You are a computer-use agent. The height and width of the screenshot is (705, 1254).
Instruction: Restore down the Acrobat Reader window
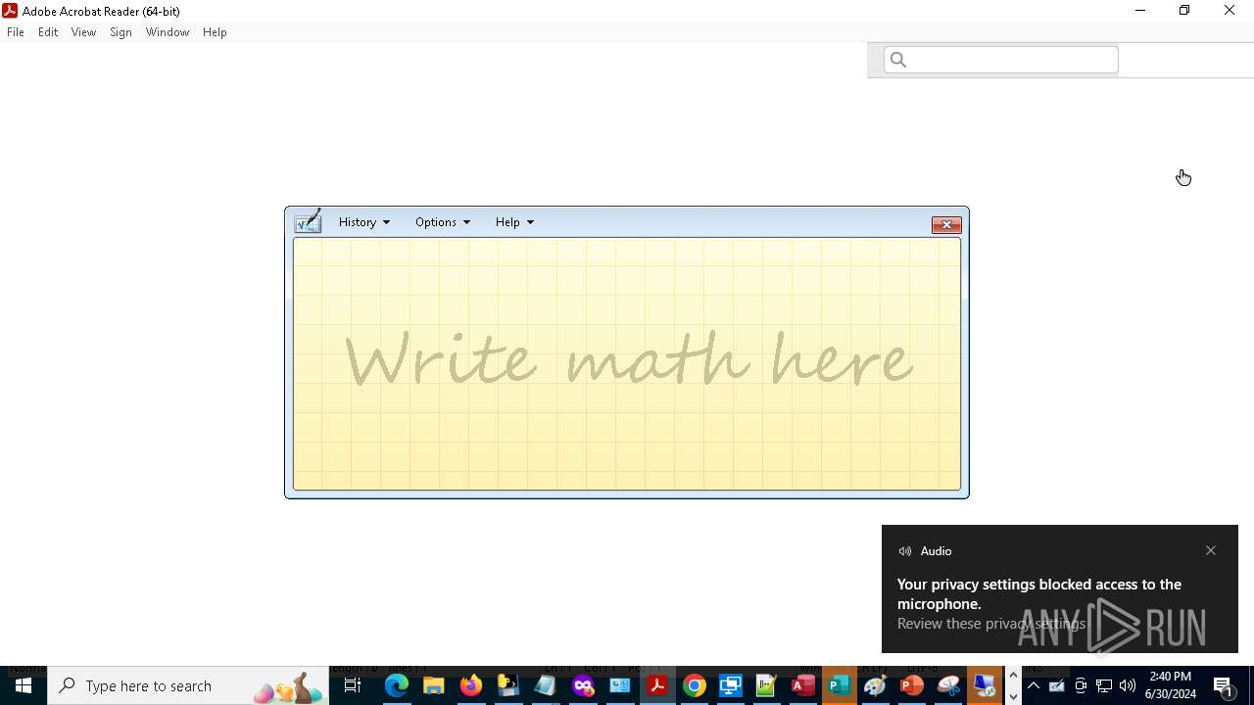coord(1184,11)
